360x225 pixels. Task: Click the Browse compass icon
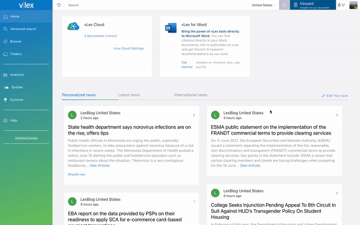[x=5, y=41]
